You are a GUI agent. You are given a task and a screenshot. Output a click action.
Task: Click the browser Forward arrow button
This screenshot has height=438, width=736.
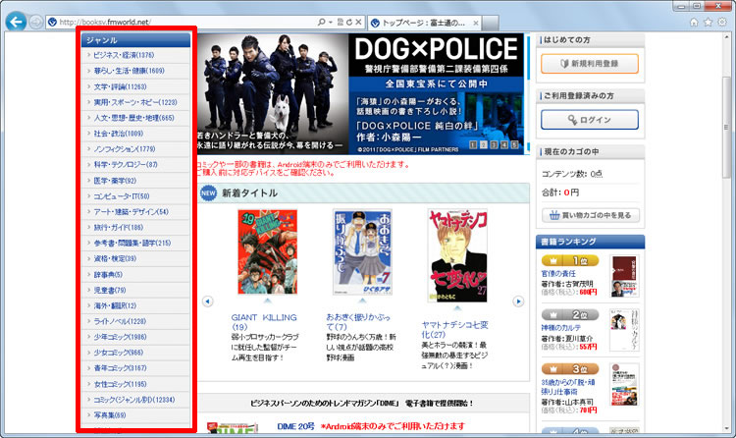pyautogui.click(x=35, y=22)
